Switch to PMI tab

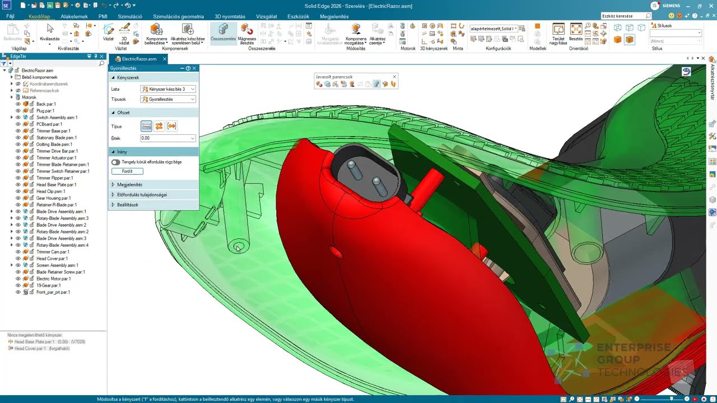click(x=103, y=16)
